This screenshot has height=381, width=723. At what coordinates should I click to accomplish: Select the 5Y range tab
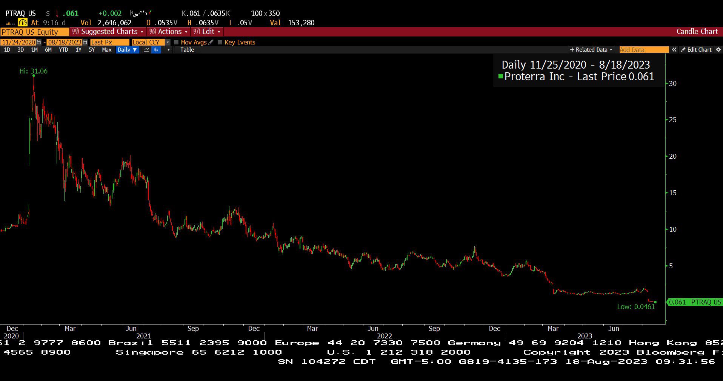92,50
